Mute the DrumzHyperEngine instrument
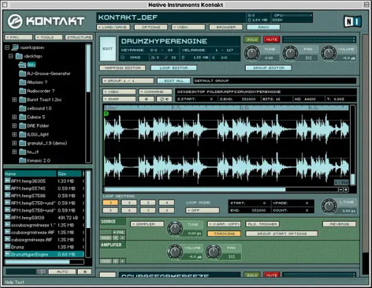This screenshot has height=288, width=372. [271, 39]
